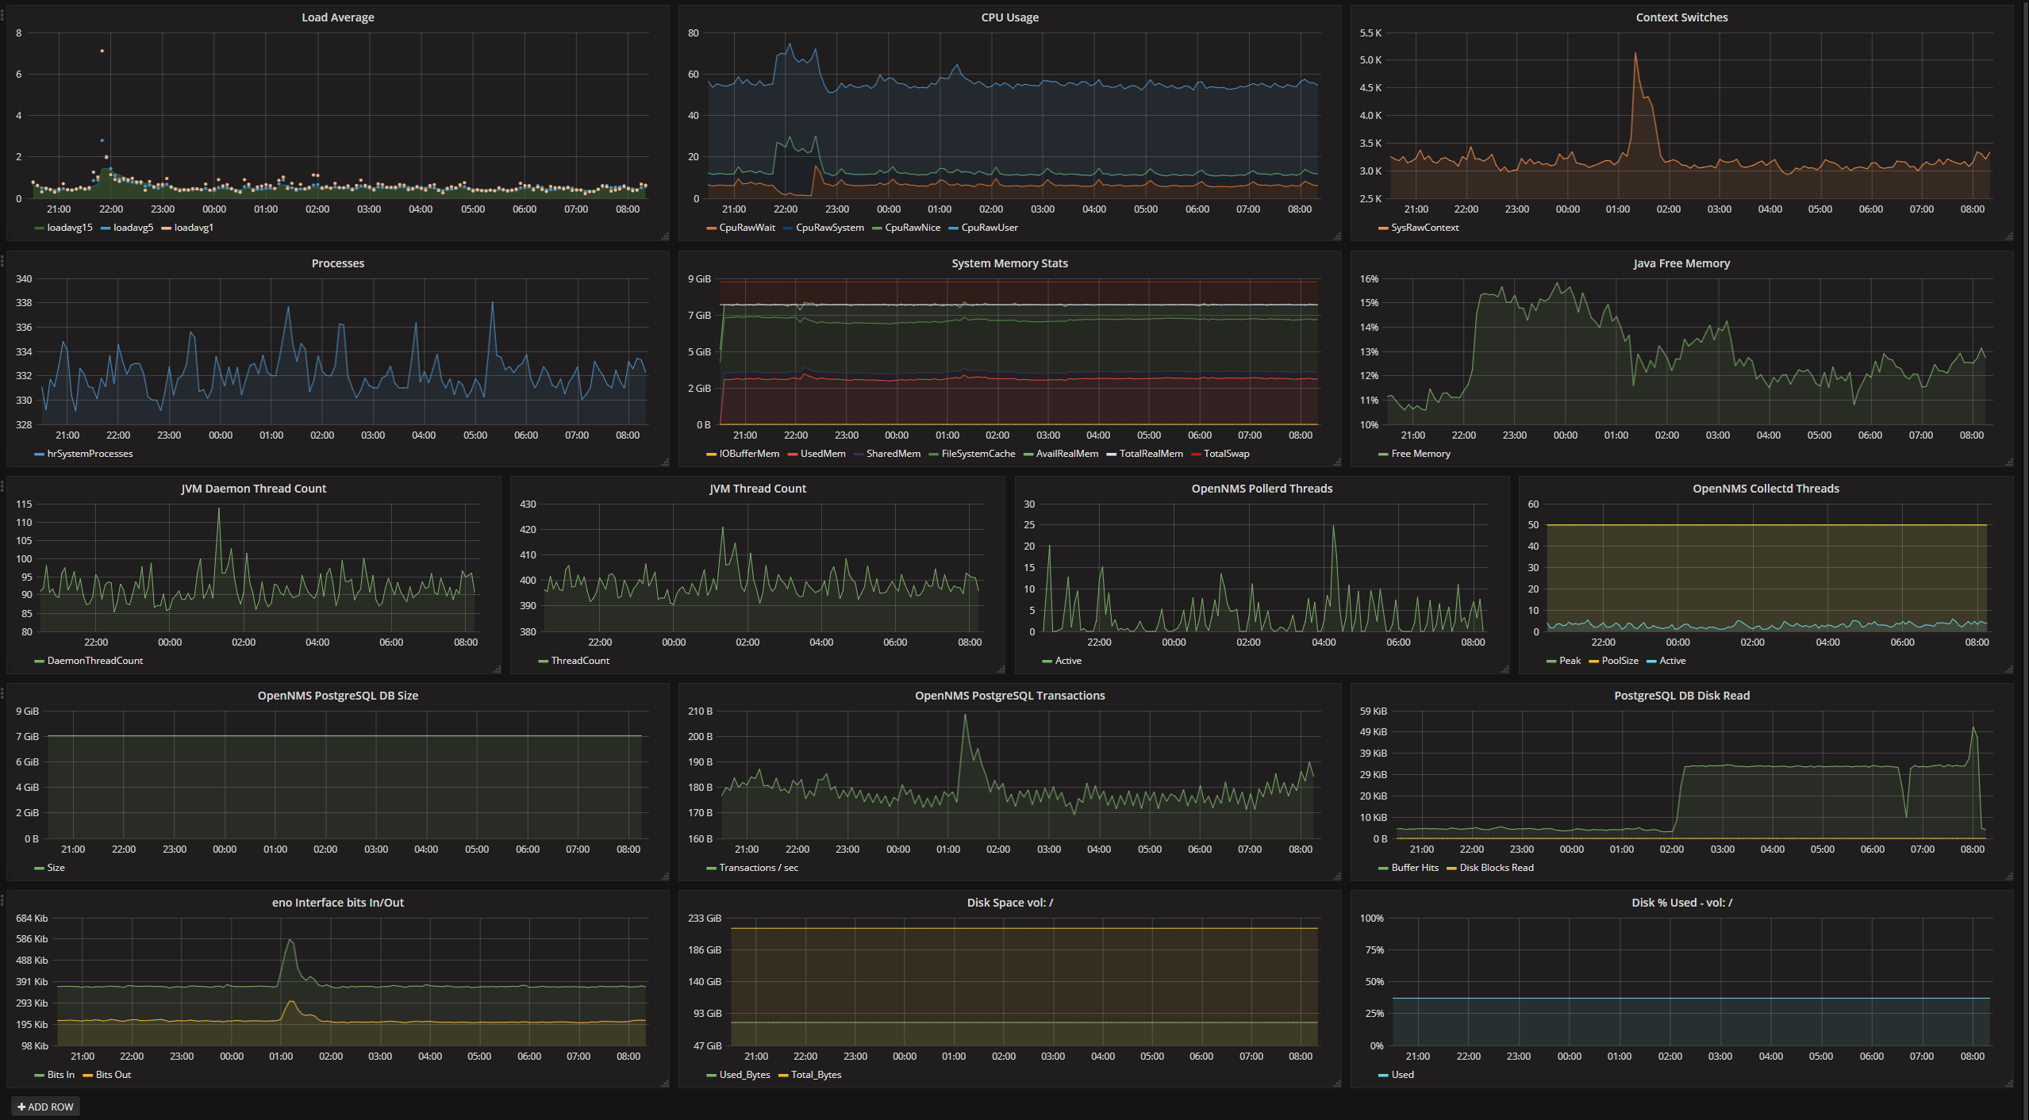Click the OpenNMS Pollerd Threads panel title
Image resolution: width=2029 pixels, height=1120 pixels.
point(1262,489)
